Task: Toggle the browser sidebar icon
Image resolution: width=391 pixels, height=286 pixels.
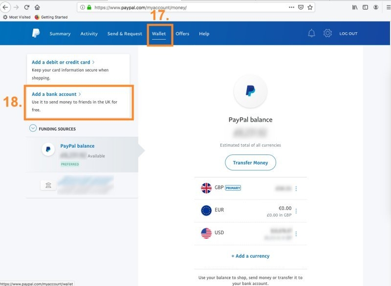Action: click(365, 7)
